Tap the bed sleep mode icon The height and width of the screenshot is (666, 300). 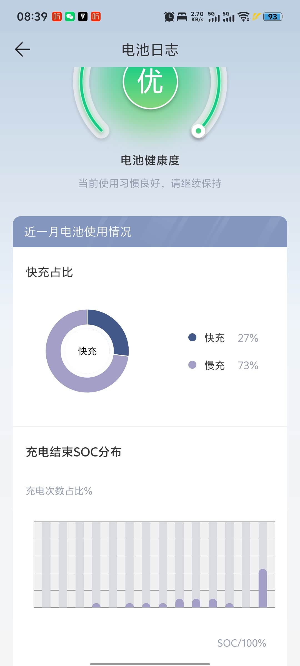(x=182, y=17)
